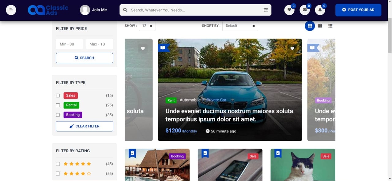Check the Booking type filter

[58, 115]
